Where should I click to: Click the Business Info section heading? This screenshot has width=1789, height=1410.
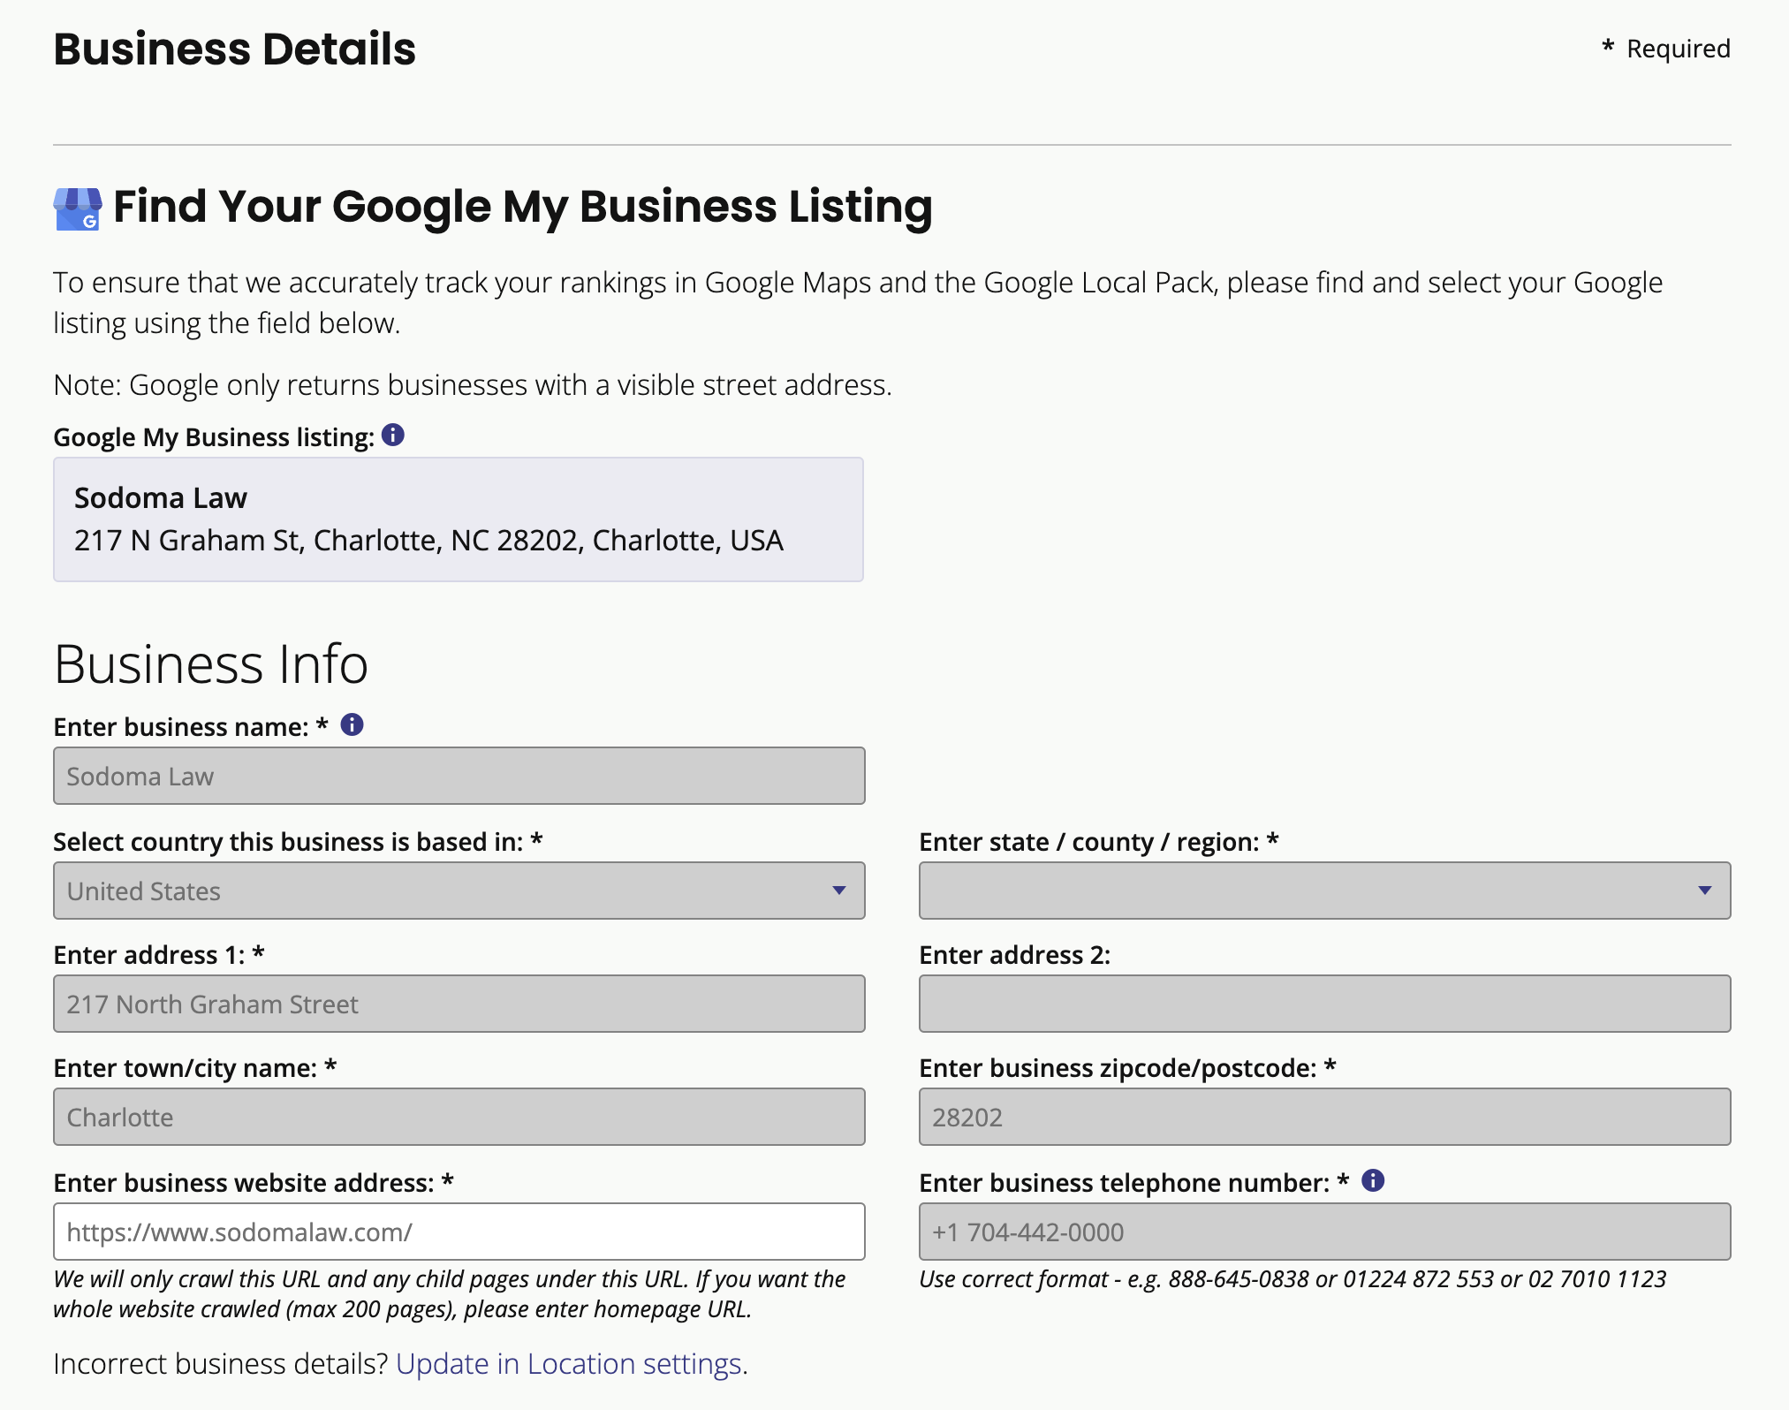211,664
